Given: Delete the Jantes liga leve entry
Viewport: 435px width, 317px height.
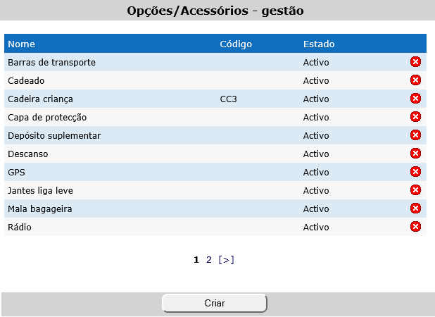Looking at the screenshot, I should 415,190.
